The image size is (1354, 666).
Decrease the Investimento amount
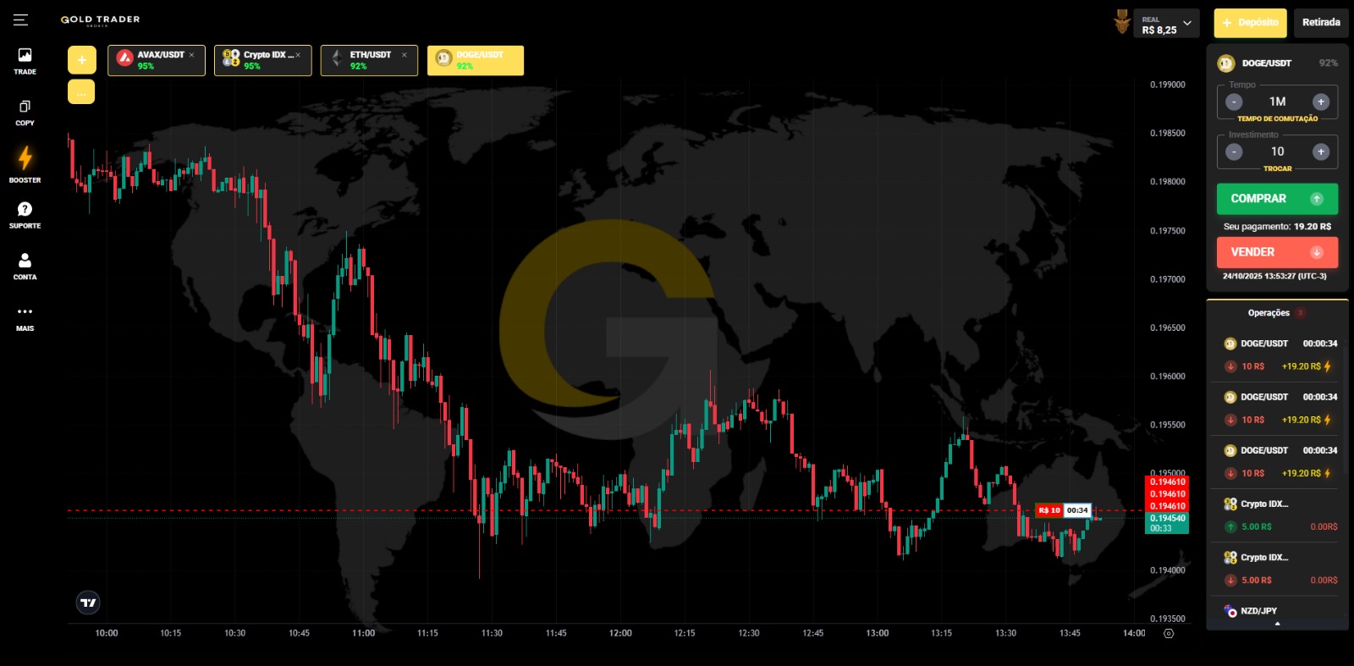tap(1234, 152)
